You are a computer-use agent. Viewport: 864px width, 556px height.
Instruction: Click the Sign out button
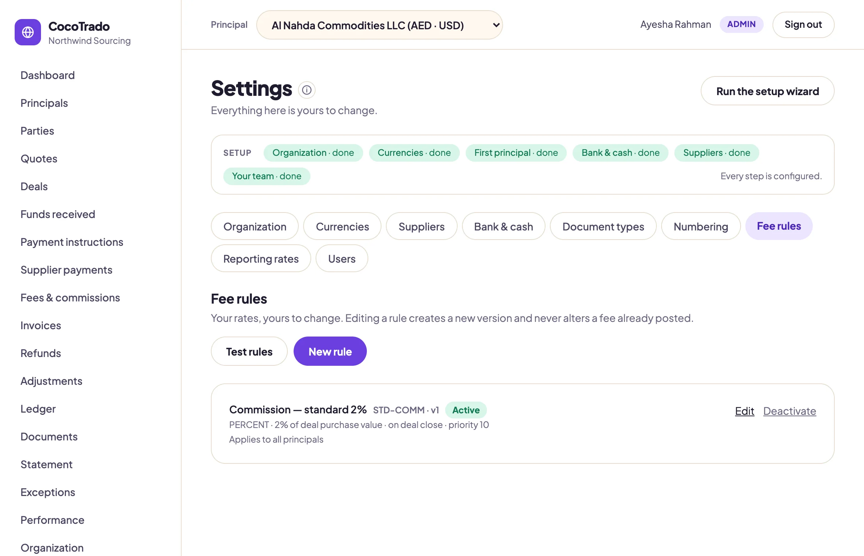coord(803,25)
